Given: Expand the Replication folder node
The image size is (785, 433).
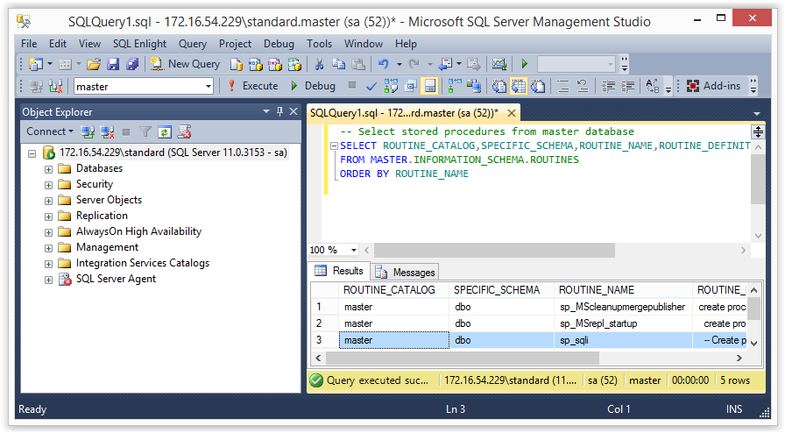Looking at the screenshot, I should point(48,216).
